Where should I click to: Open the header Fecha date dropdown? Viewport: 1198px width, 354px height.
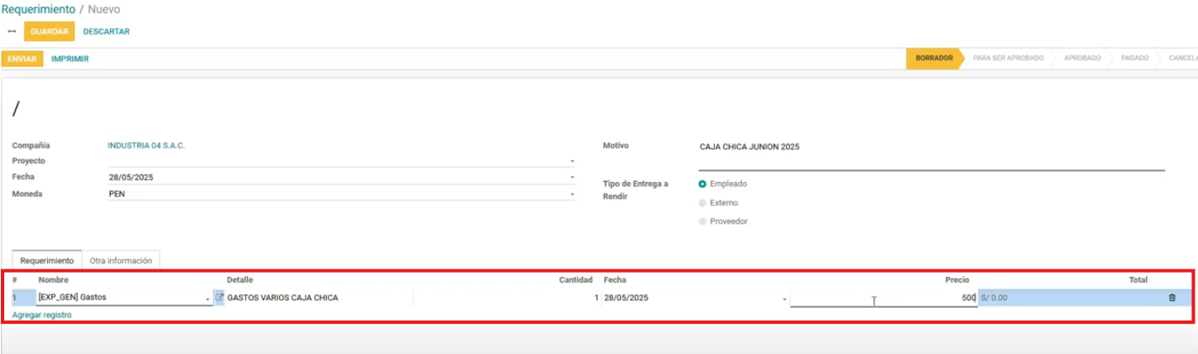pos(572,178)
